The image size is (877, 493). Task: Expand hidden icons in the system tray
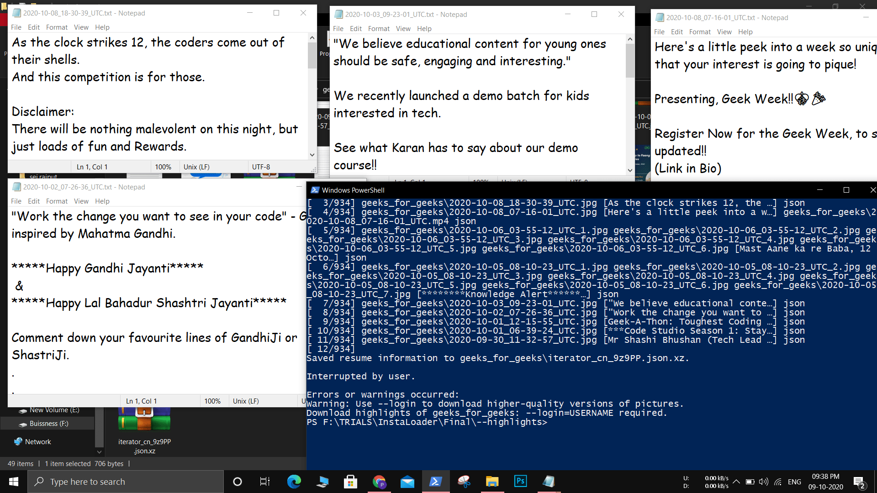click(x=735, y=482)
